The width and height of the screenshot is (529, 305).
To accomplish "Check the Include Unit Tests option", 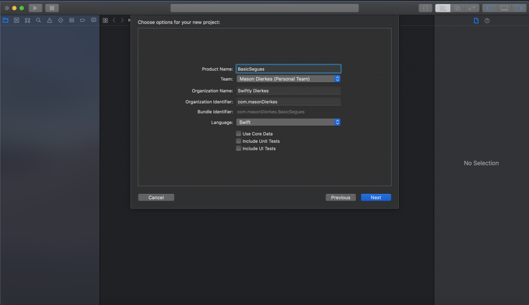I will pos(239,141).
